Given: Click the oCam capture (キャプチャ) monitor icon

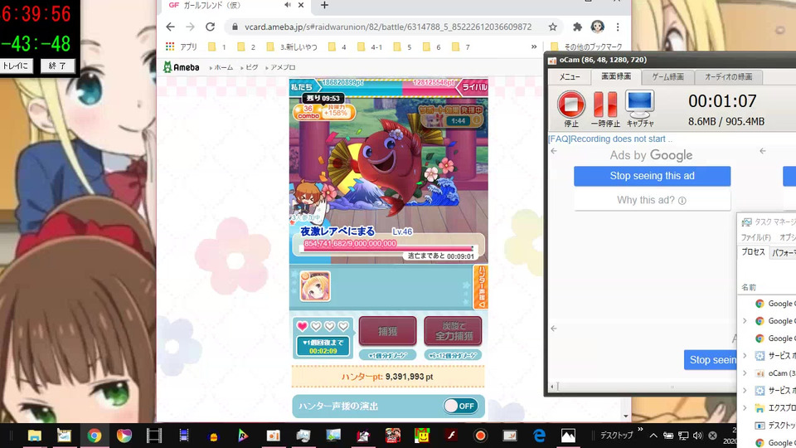Looking at the screenshot, I should click(639, 105).
